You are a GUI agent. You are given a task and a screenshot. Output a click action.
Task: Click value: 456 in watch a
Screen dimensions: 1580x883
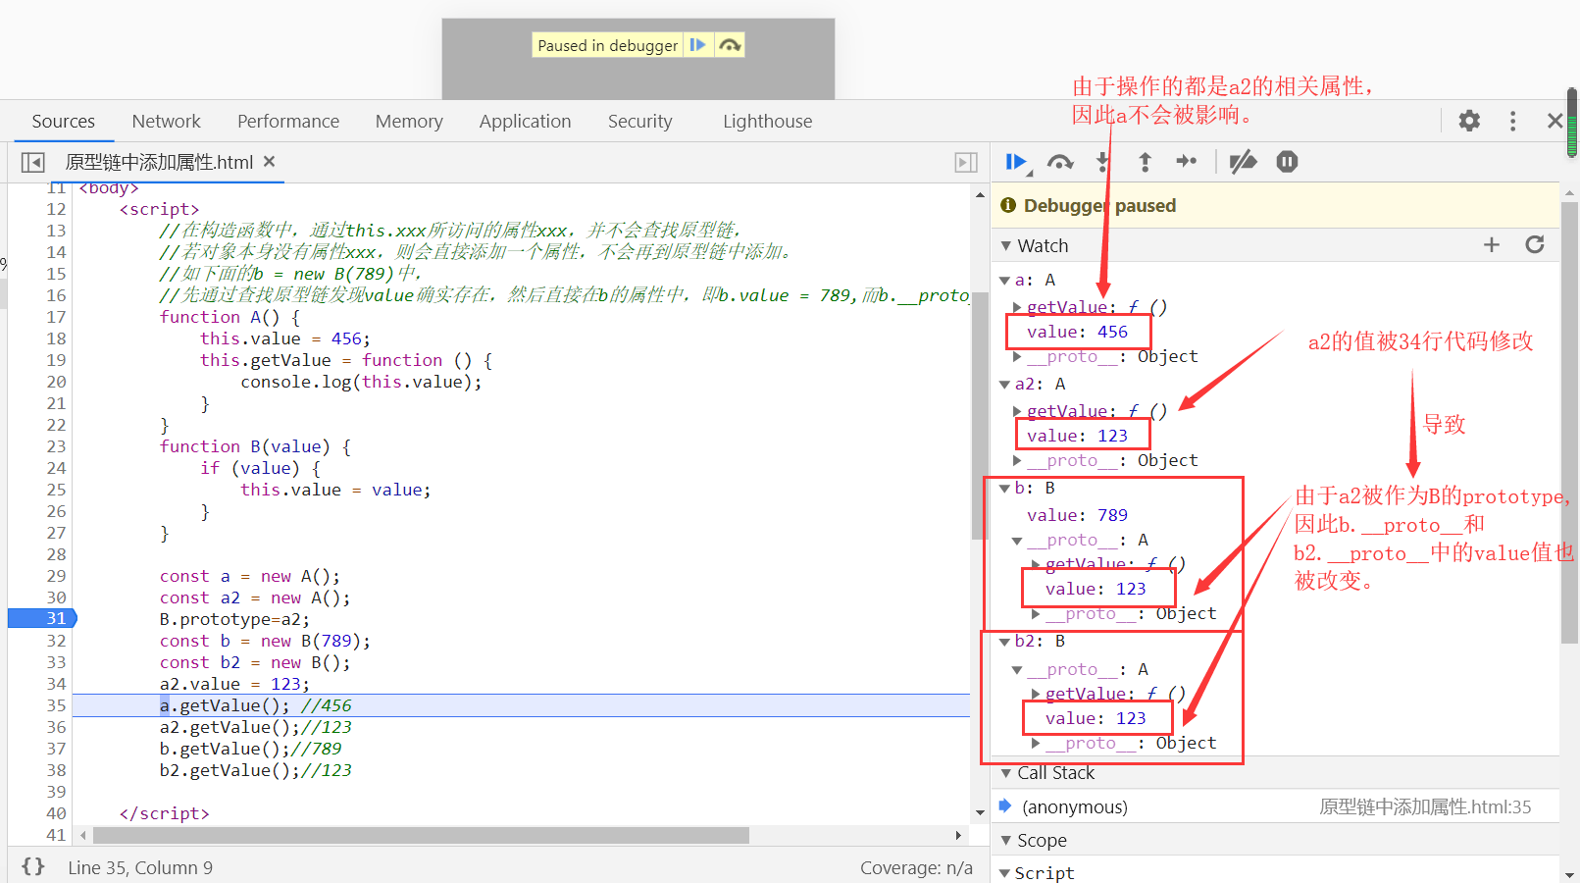click(1077, 332)
